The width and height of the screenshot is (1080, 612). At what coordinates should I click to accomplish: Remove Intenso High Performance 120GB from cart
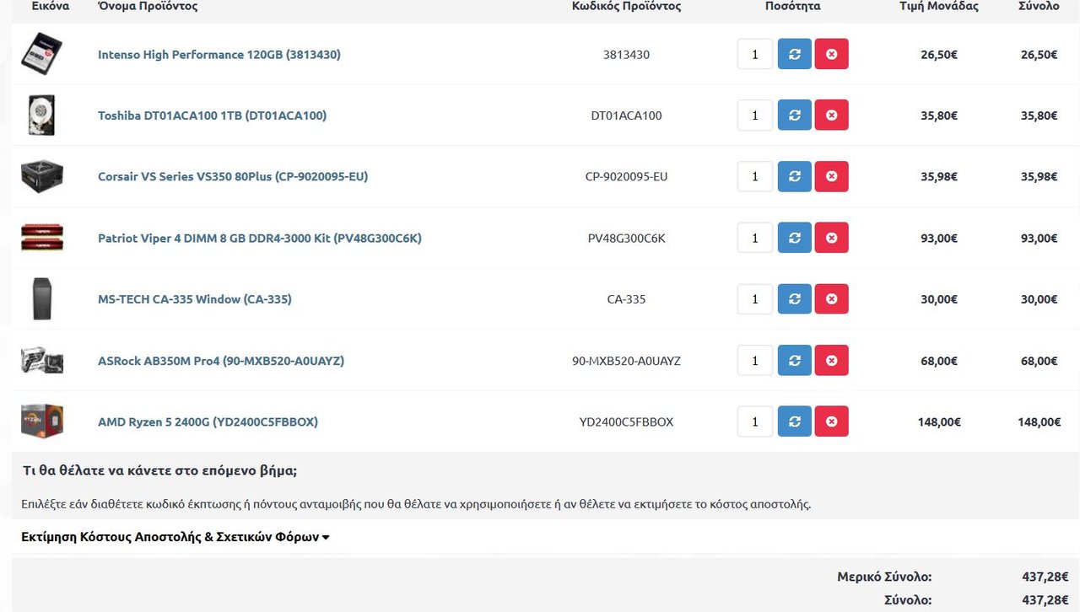(x=832, y=54)
